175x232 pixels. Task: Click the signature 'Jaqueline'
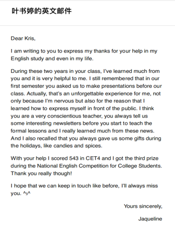[x=150, y=219]
